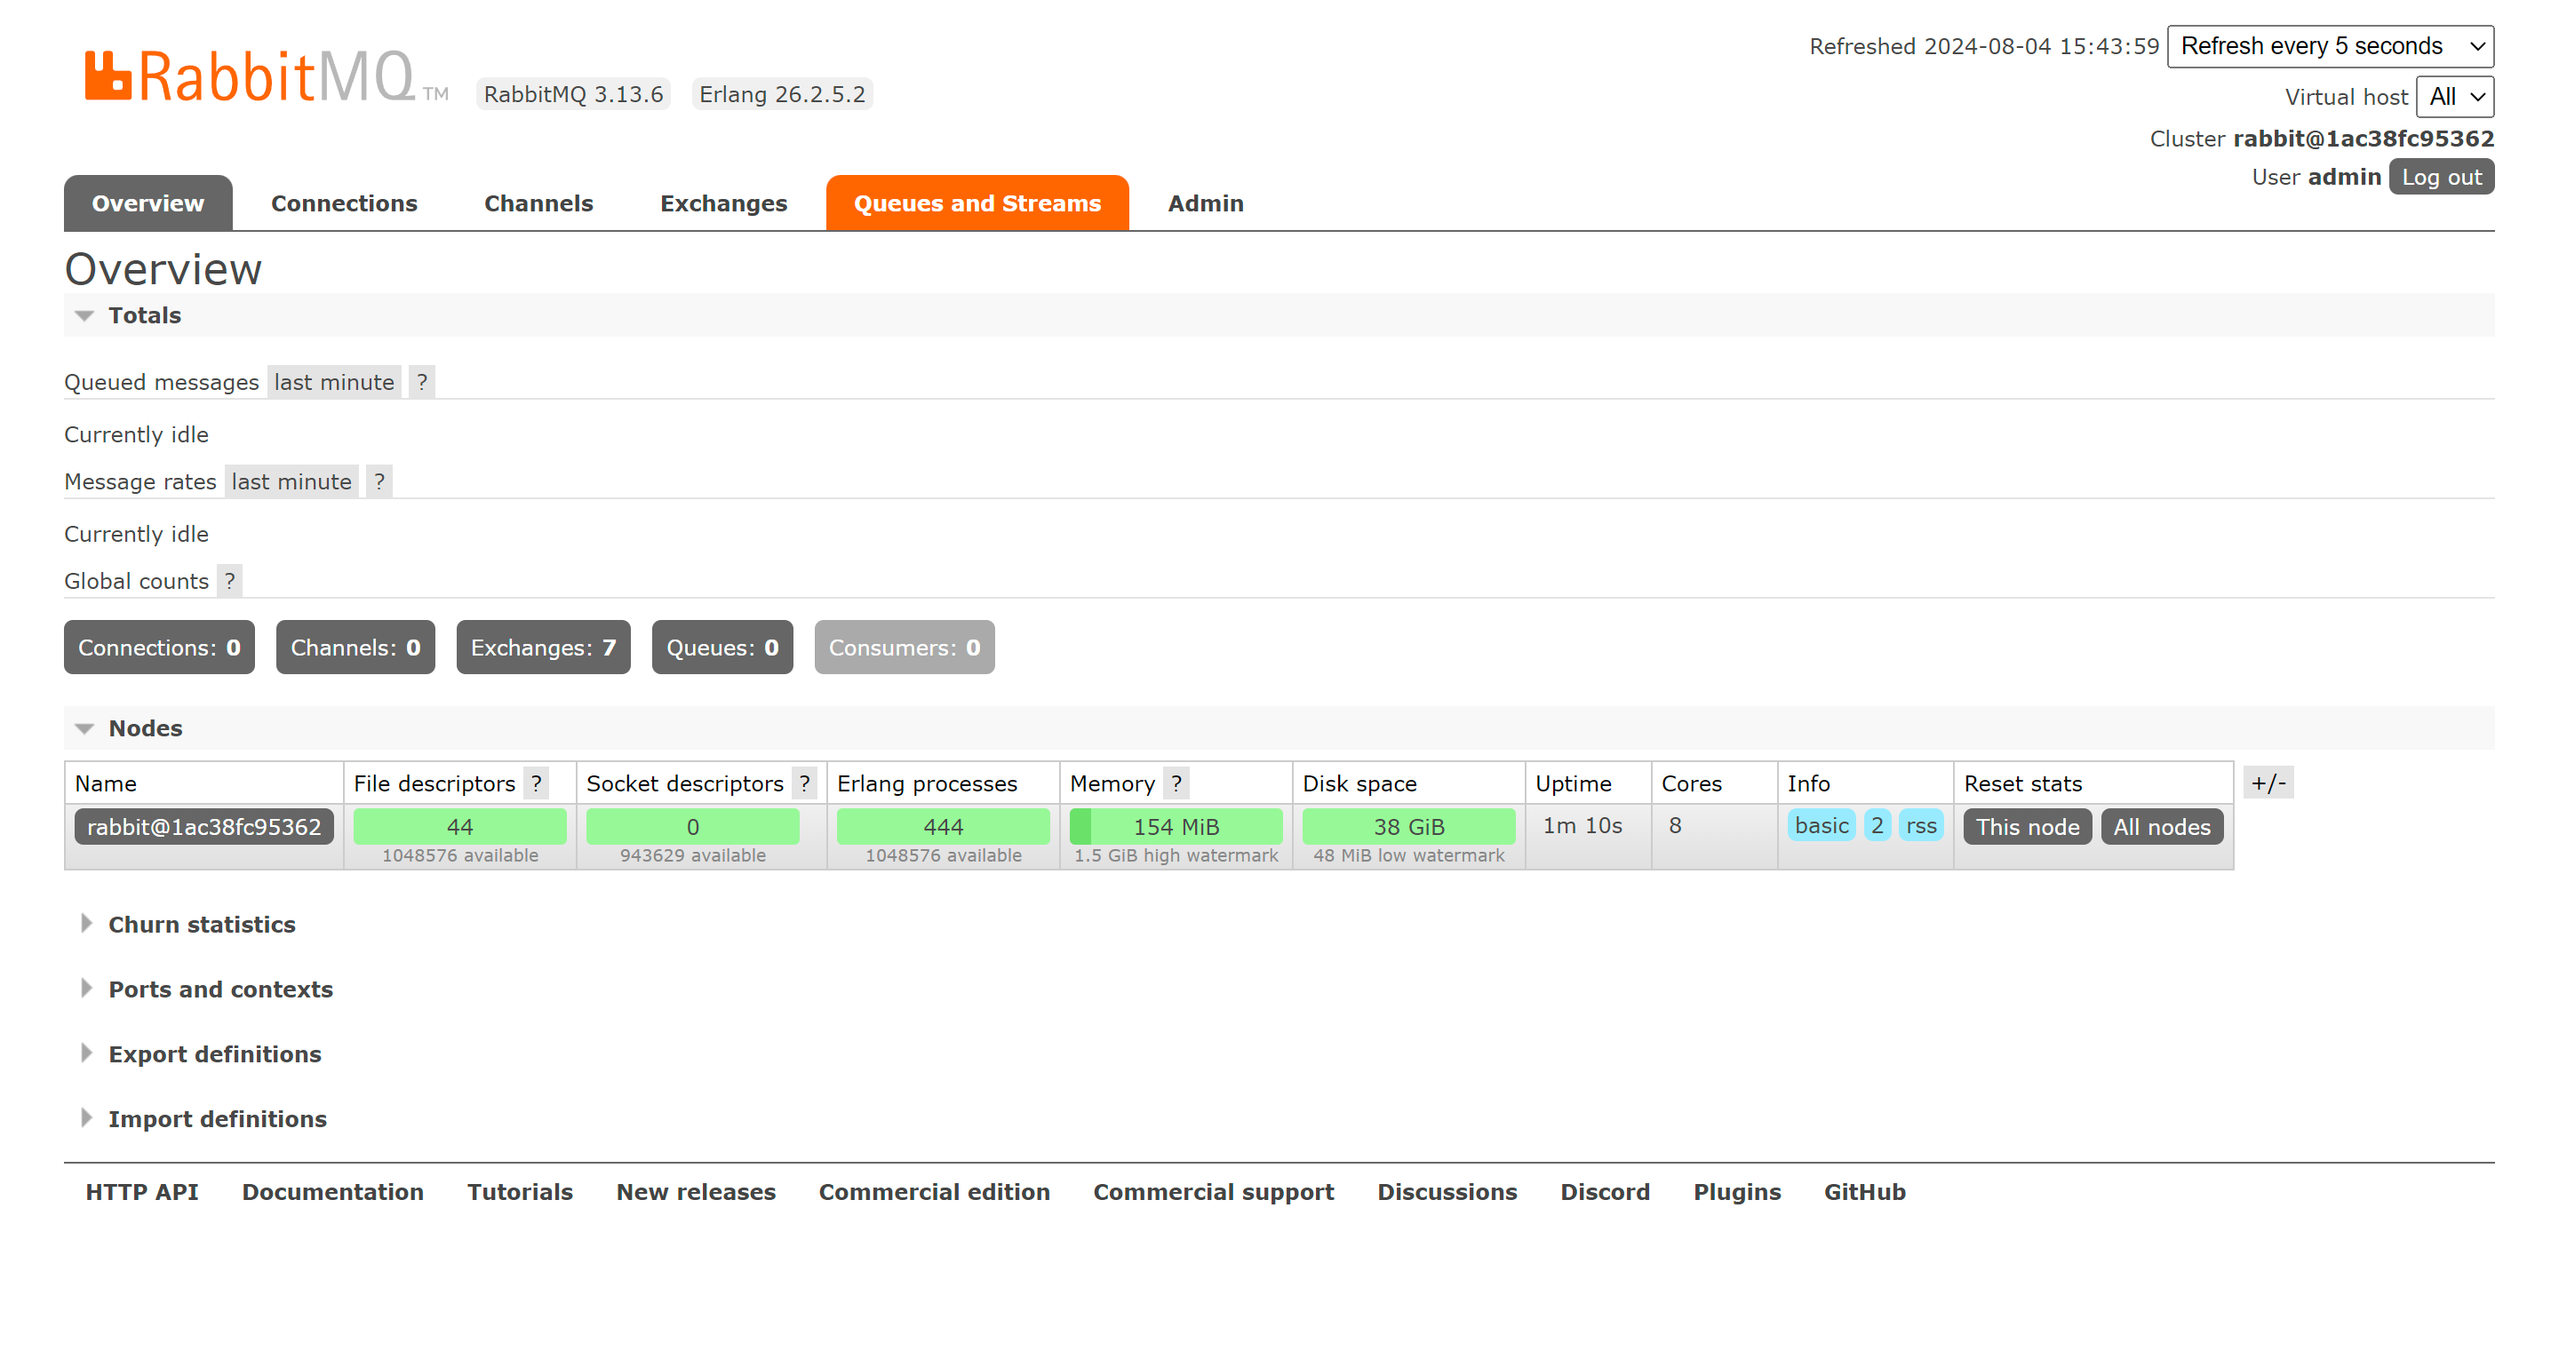2559x1359 pixels.
Task: Open help for Queued messages
Action: [x=422, y=383]
